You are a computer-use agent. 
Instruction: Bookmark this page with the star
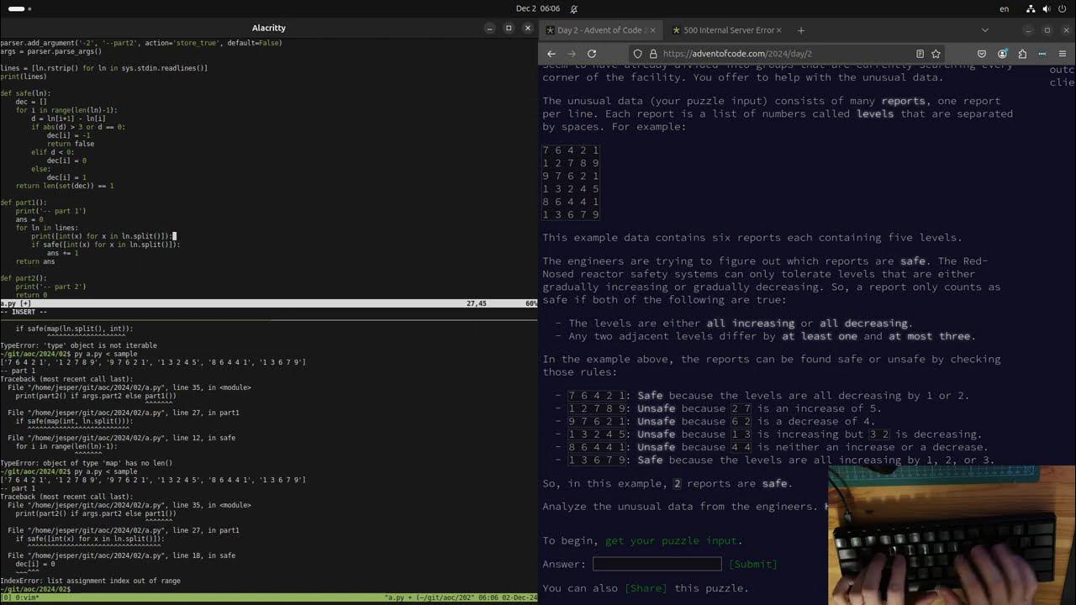tap(936, 54)
